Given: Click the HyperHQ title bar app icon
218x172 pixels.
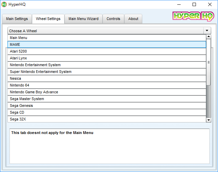Looking at the screenshot, I should tap(4, 4).
